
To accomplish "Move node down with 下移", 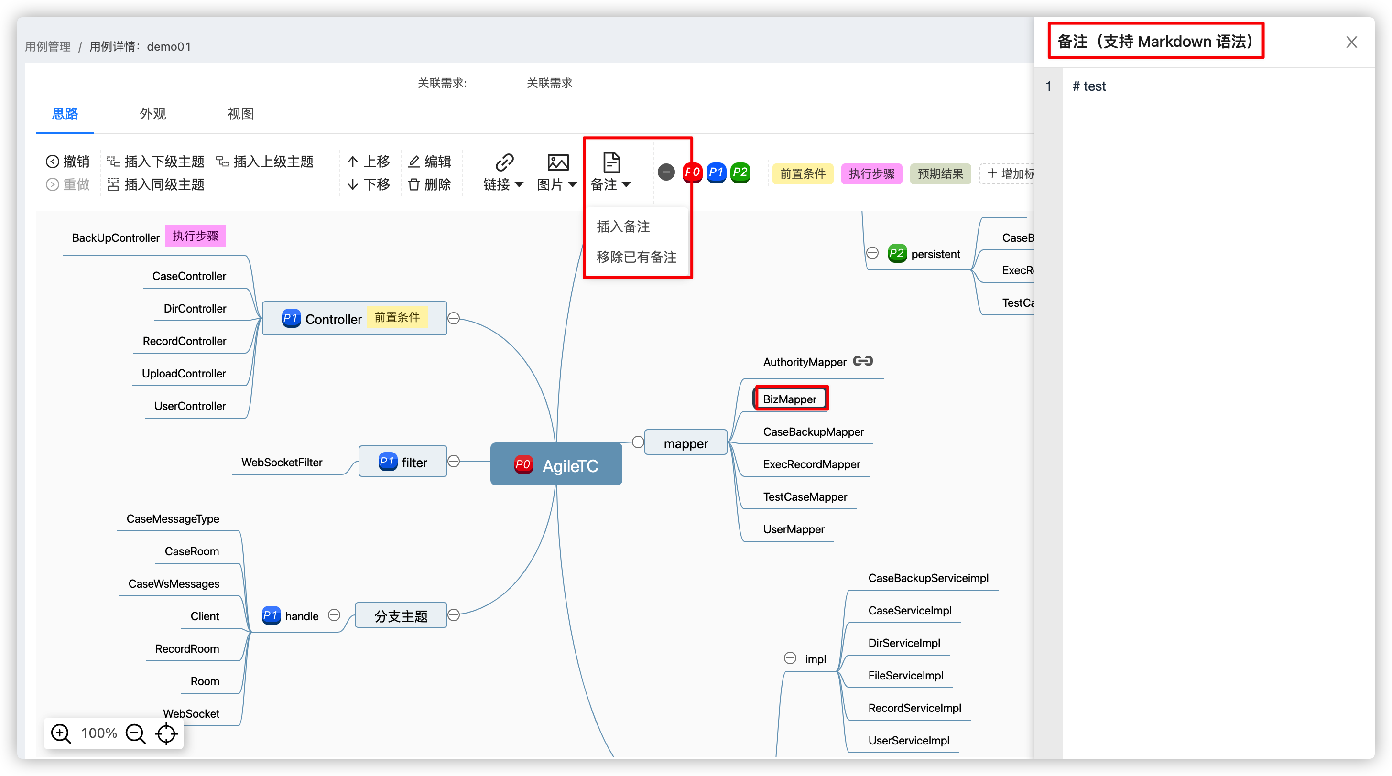I will click(x=368, y=185).
